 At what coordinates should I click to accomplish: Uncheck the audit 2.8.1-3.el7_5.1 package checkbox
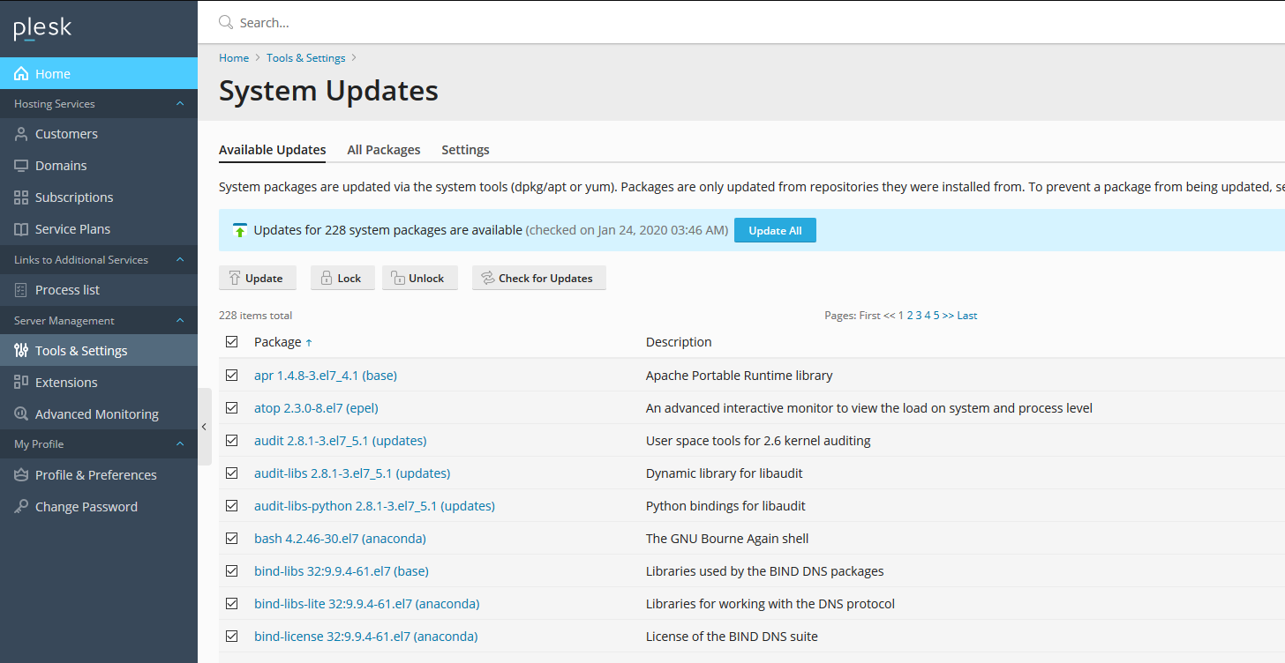(232, 441)
